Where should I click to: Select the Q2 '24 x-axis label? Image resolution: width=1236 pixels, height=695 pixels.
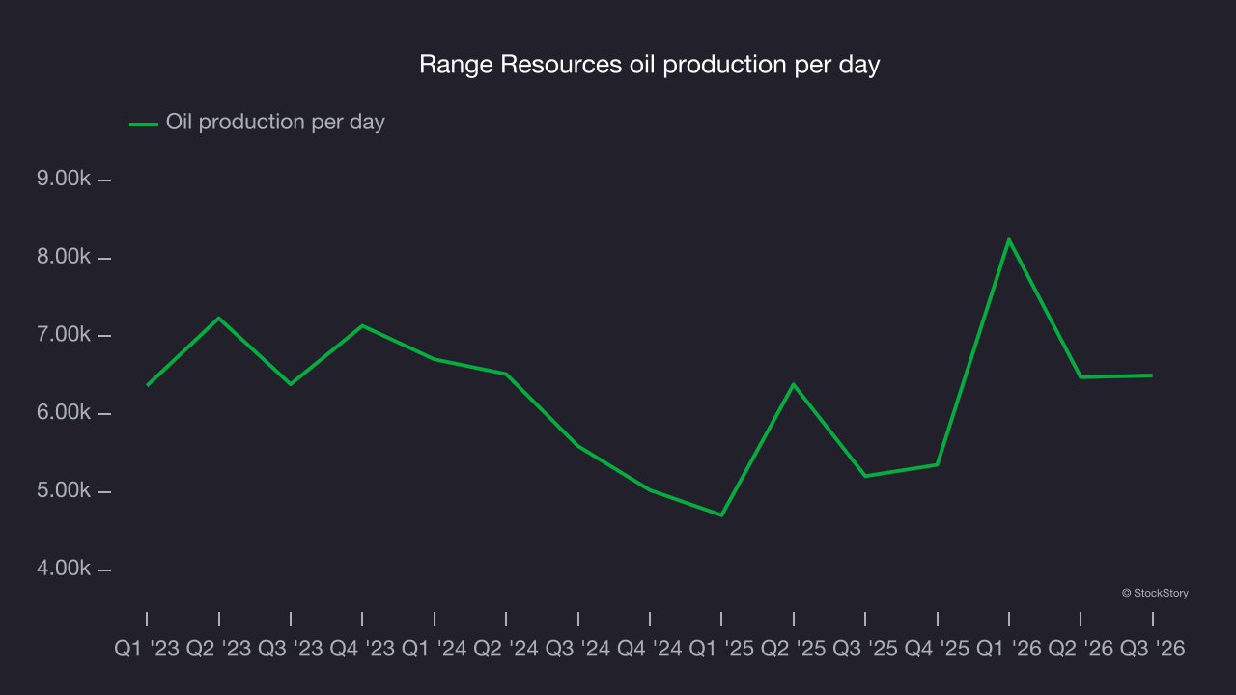506,649
